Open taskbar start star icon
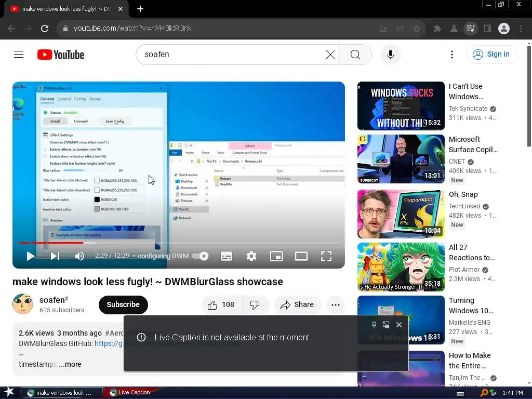The height and width of the screenshot is (399, 532). (x=9, y=392)
